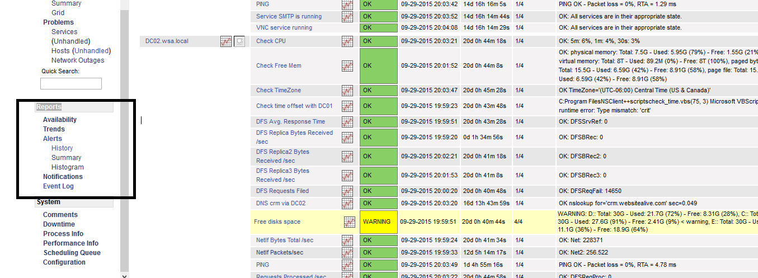This screenshot has width=758, height=278.
Task: Click the sidebar scrollbar down arrow
Action: point(124,275)
